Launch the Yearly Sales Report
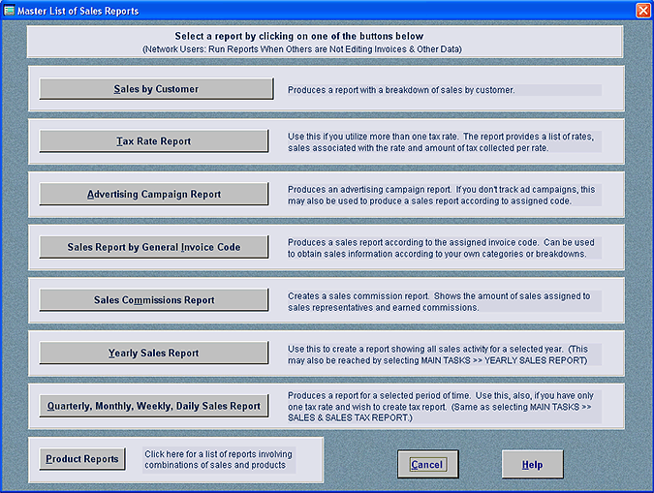This screenshot has width=654, height=493. (153, 354)
